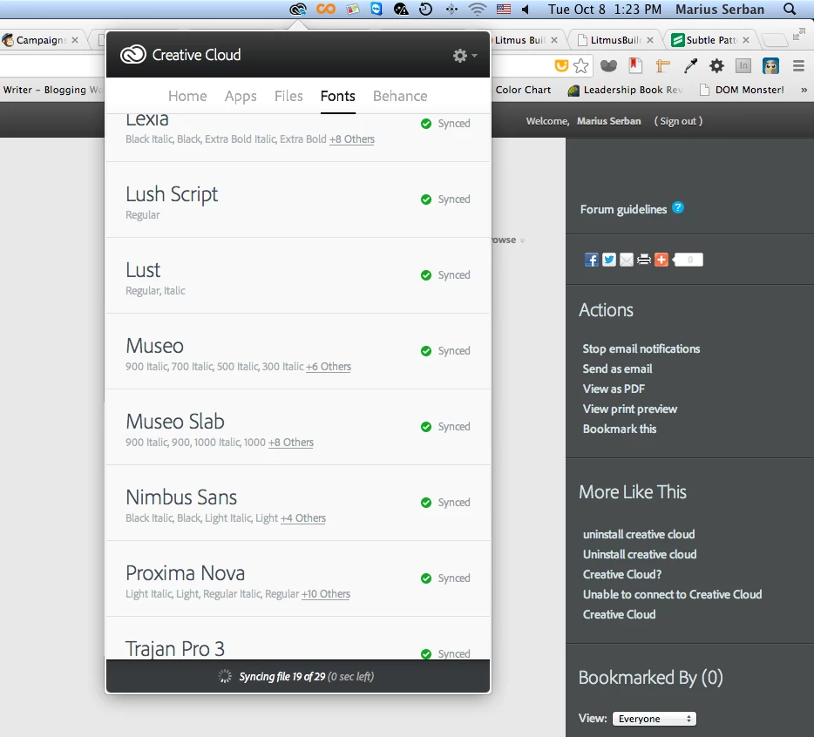
Task: Click the Creative Cloud menu bar icon
Action: tap(298, 9)
